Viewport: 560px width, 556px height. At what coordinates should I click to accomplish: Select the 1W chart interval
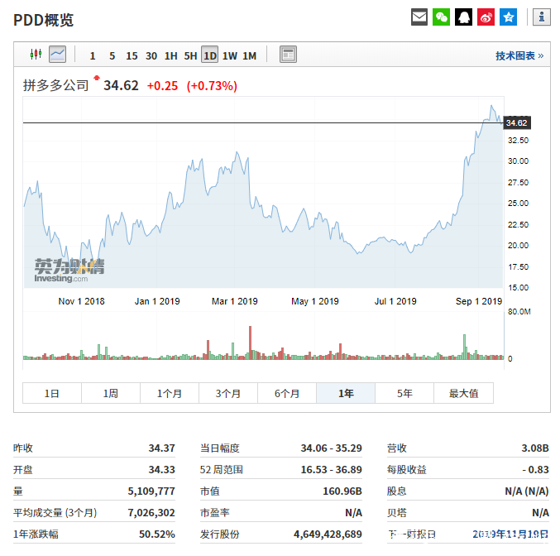[230, 55]
